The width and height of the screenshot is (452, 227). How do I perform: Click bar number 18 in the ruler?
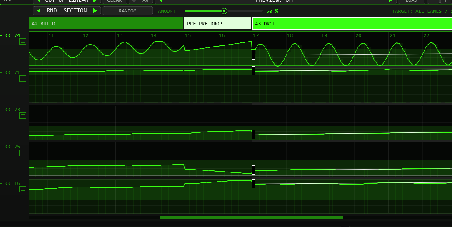click(290, 35)
